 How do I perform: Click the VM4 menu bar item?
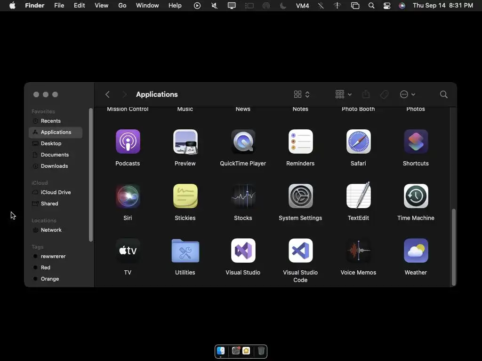click(303, 6)
